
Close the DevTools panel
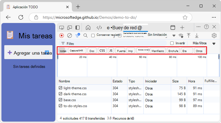(214, 27)
